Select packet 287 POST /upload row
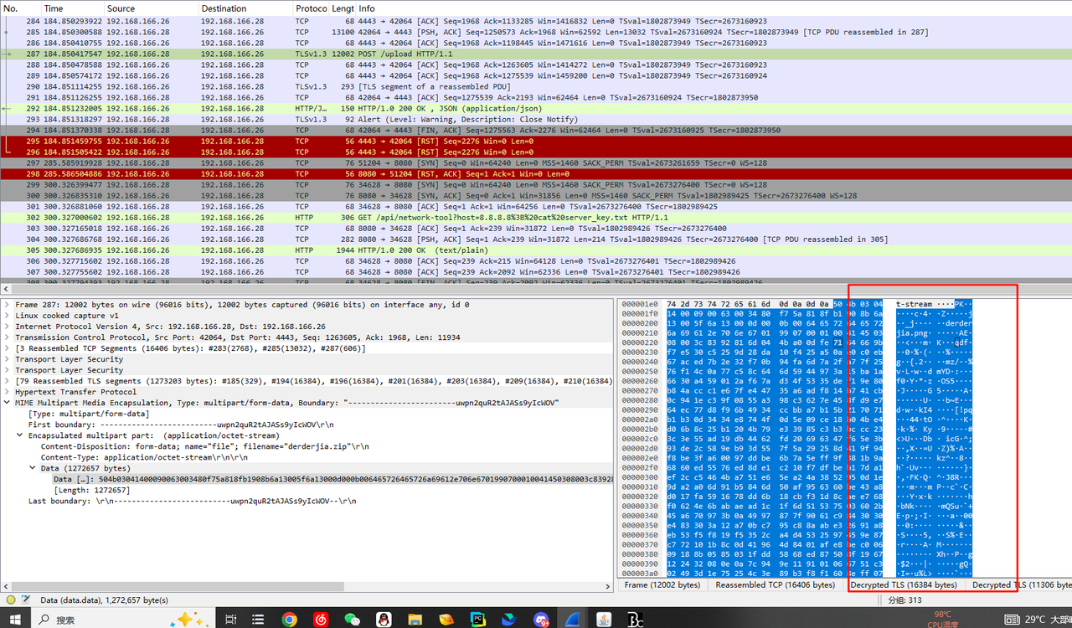 (x=536, y=54)
